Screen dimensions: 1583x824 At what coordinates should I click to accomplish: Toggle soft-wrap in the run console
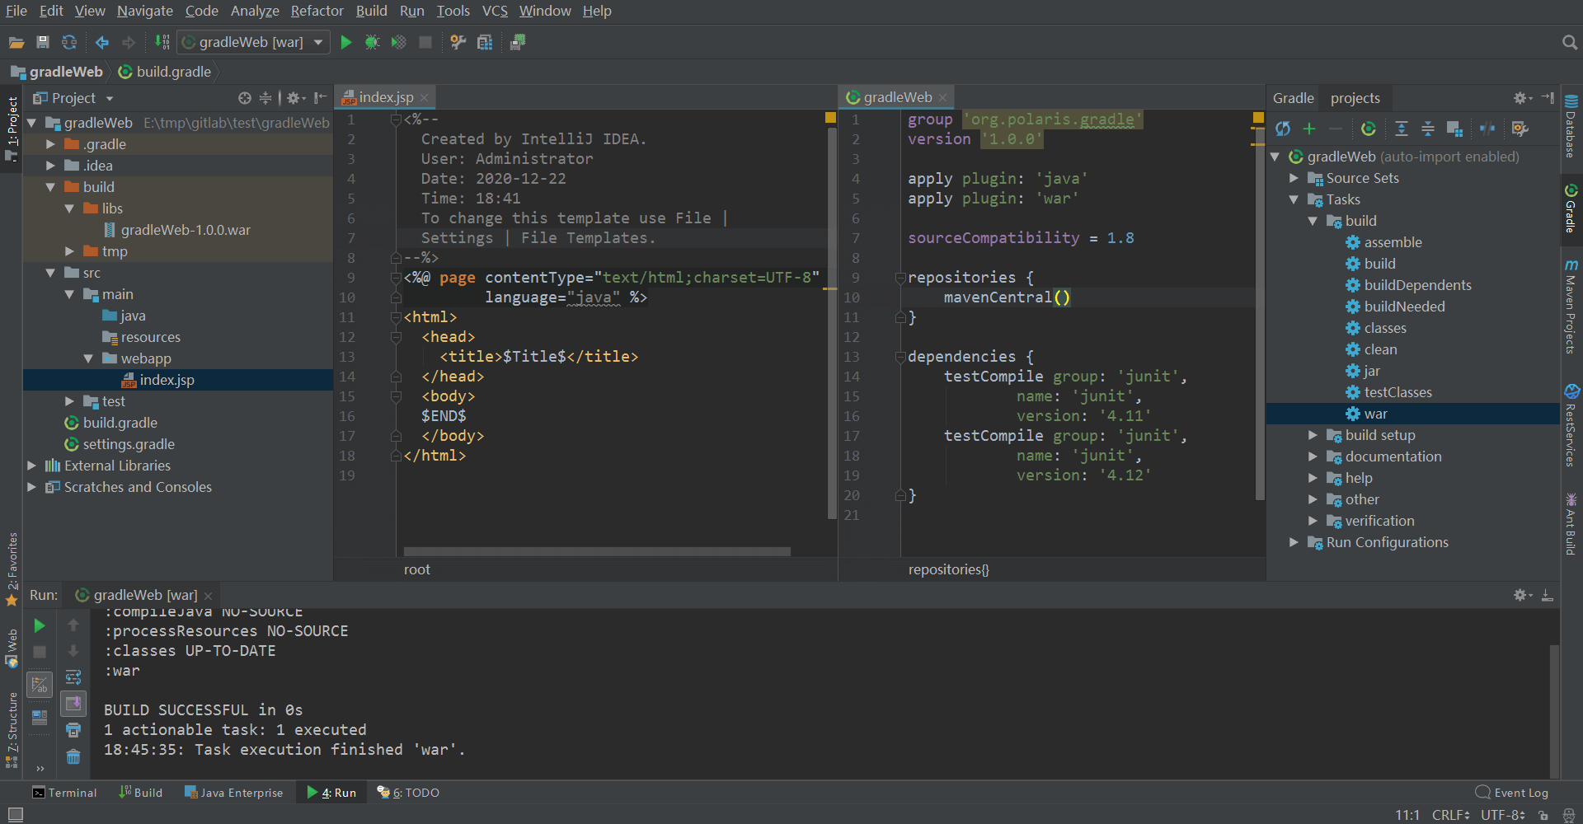point(73,677)
